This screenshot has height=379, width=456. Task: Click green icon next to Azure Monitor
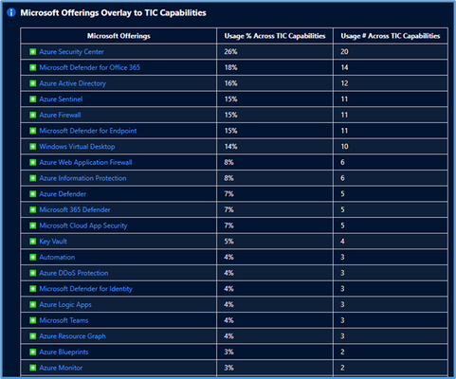click(32, 368)
